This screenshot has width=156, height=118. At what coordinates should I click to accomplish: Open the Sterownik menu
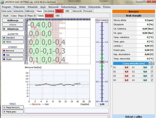coord(53,7)
